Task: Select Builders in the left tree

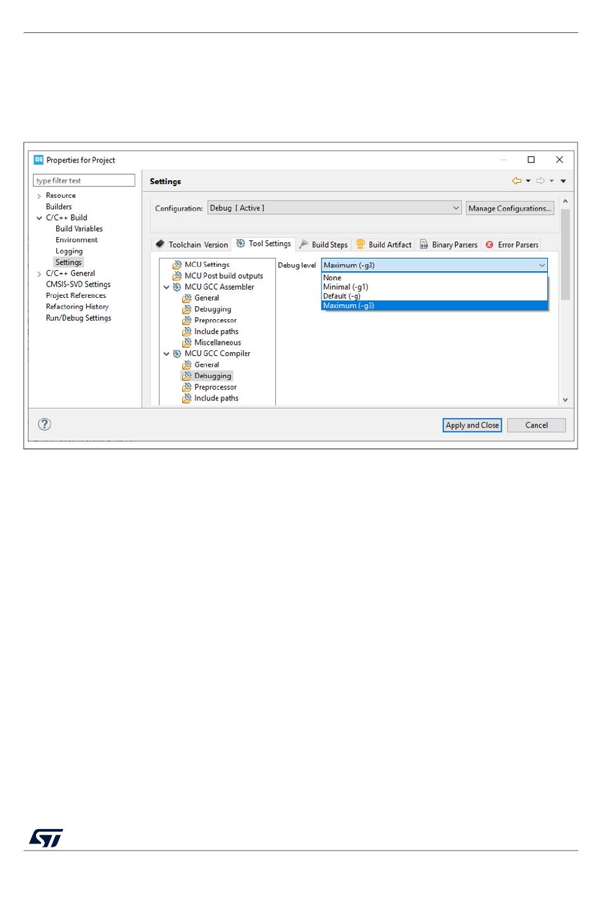Action: point(59,207)
